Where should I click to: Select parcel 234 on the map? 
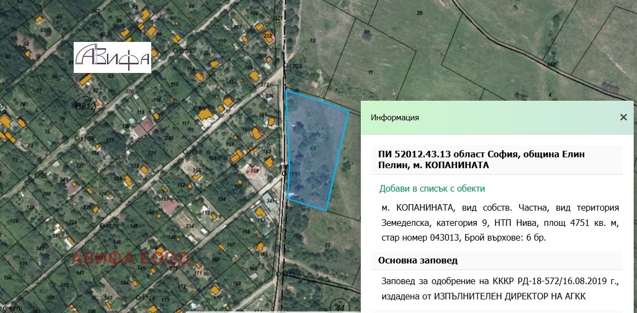[x=189, y=226]
